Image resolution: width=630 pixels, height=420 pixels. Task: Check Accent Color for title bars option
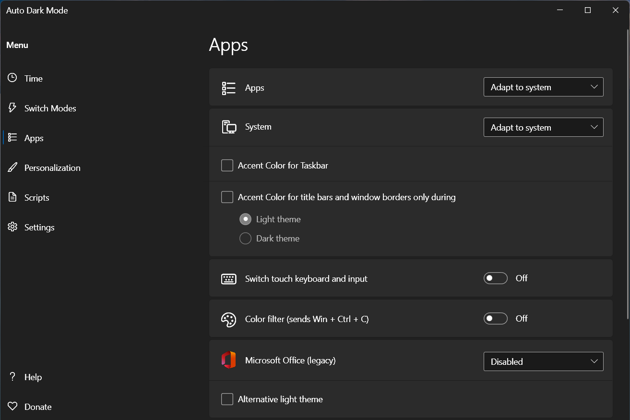[x=227, y=197]
